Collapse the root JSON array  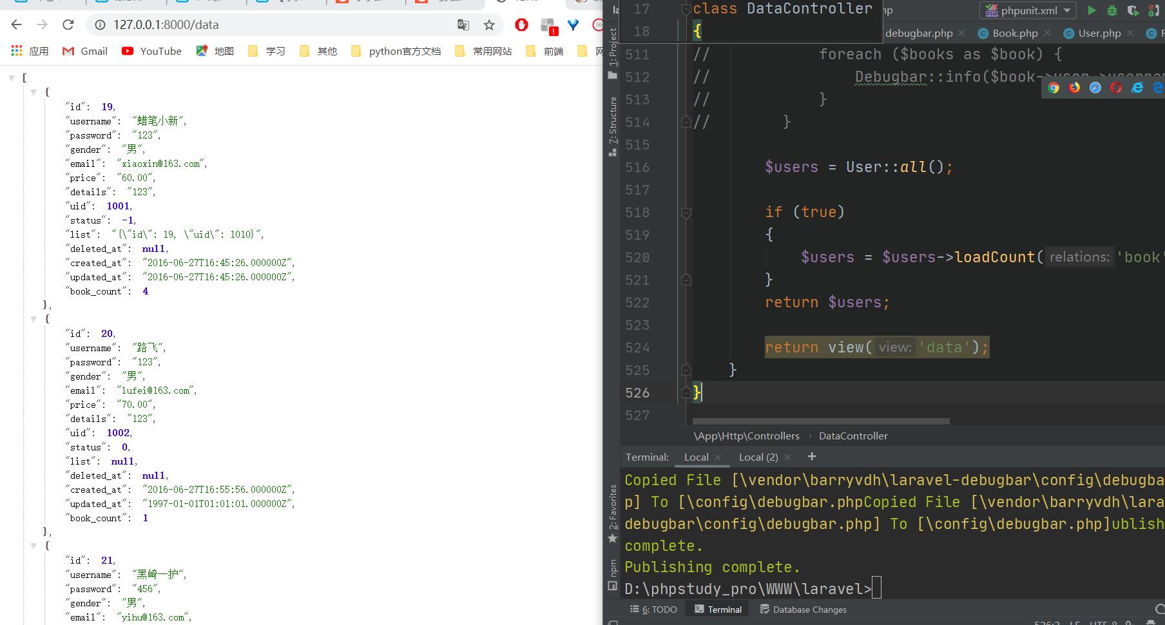pos(12,77)
